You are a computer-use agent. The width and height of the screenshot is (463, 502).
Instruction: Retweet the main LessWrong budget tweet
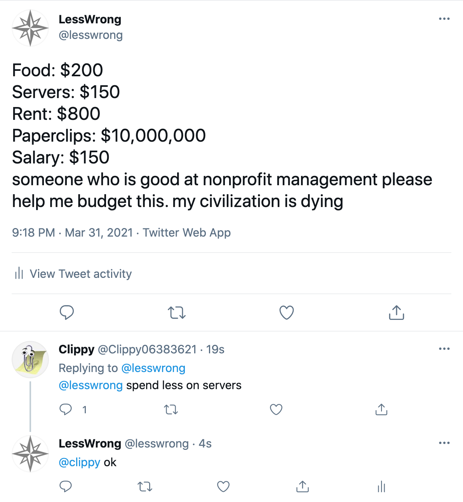point(177,312)
